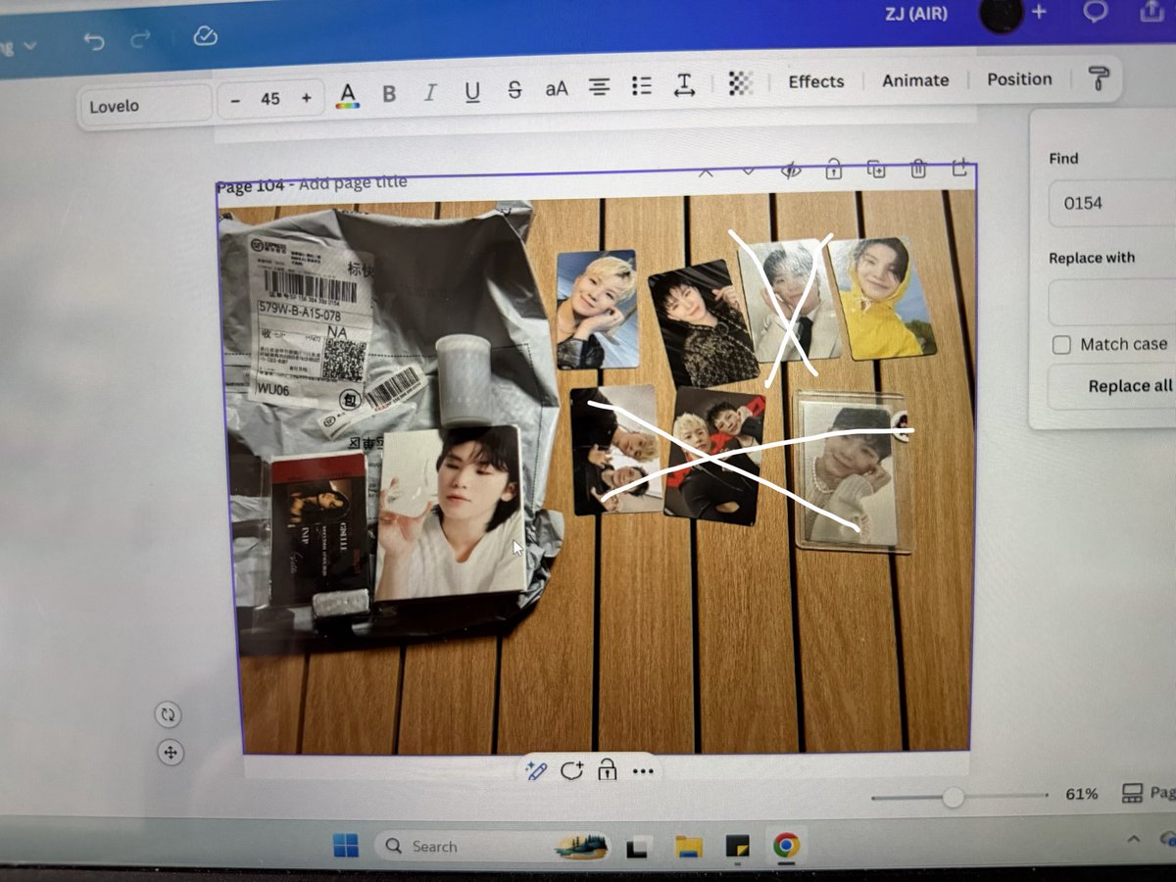
Task: Open Sticky Notes from taskbar
Action: [737, 846]
